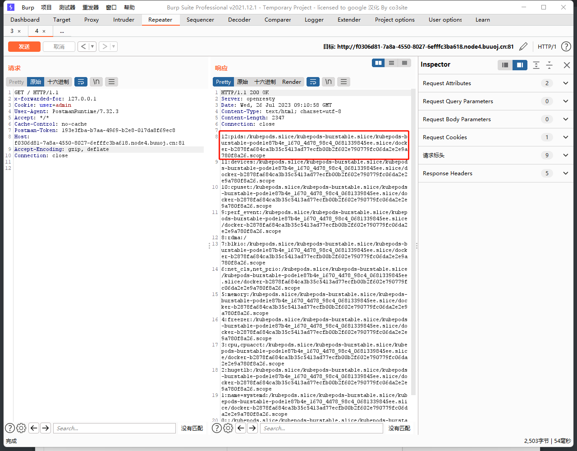Jump to next match in response search

(252, 428)
